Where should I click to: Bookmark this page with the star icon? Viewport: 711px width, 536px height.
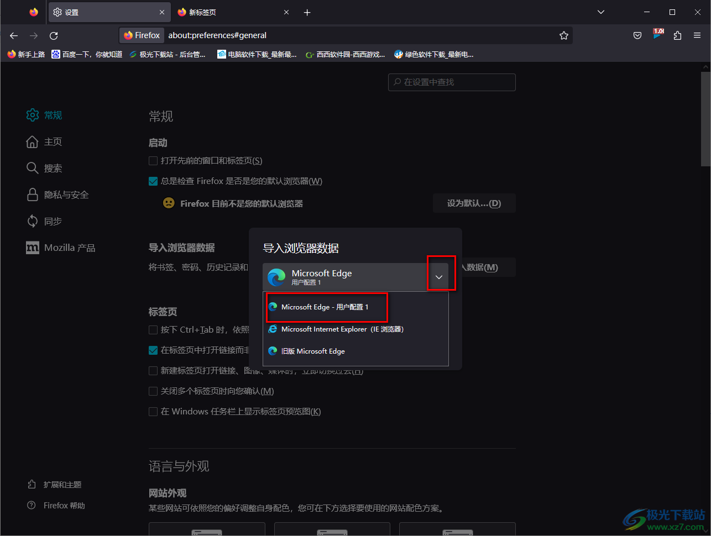pyautogui.click(x=563, y=35)
